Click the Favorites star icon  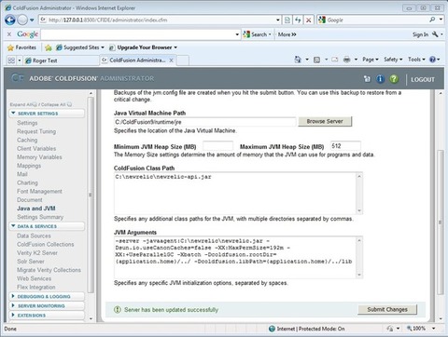(x=10, y=47)
